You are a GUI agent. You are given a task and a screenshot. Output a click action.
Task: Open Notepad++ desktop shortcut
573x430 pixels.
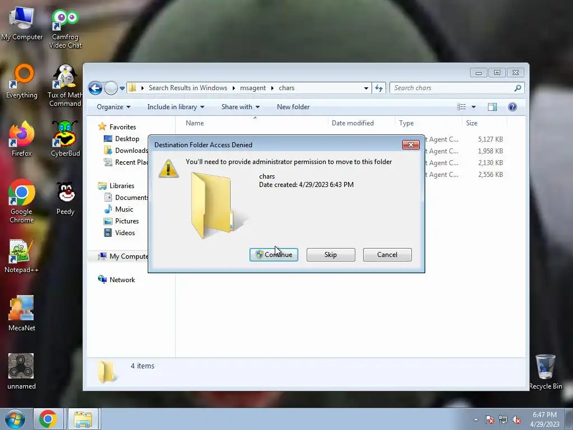pyautogui.click(x=22, y=256)
